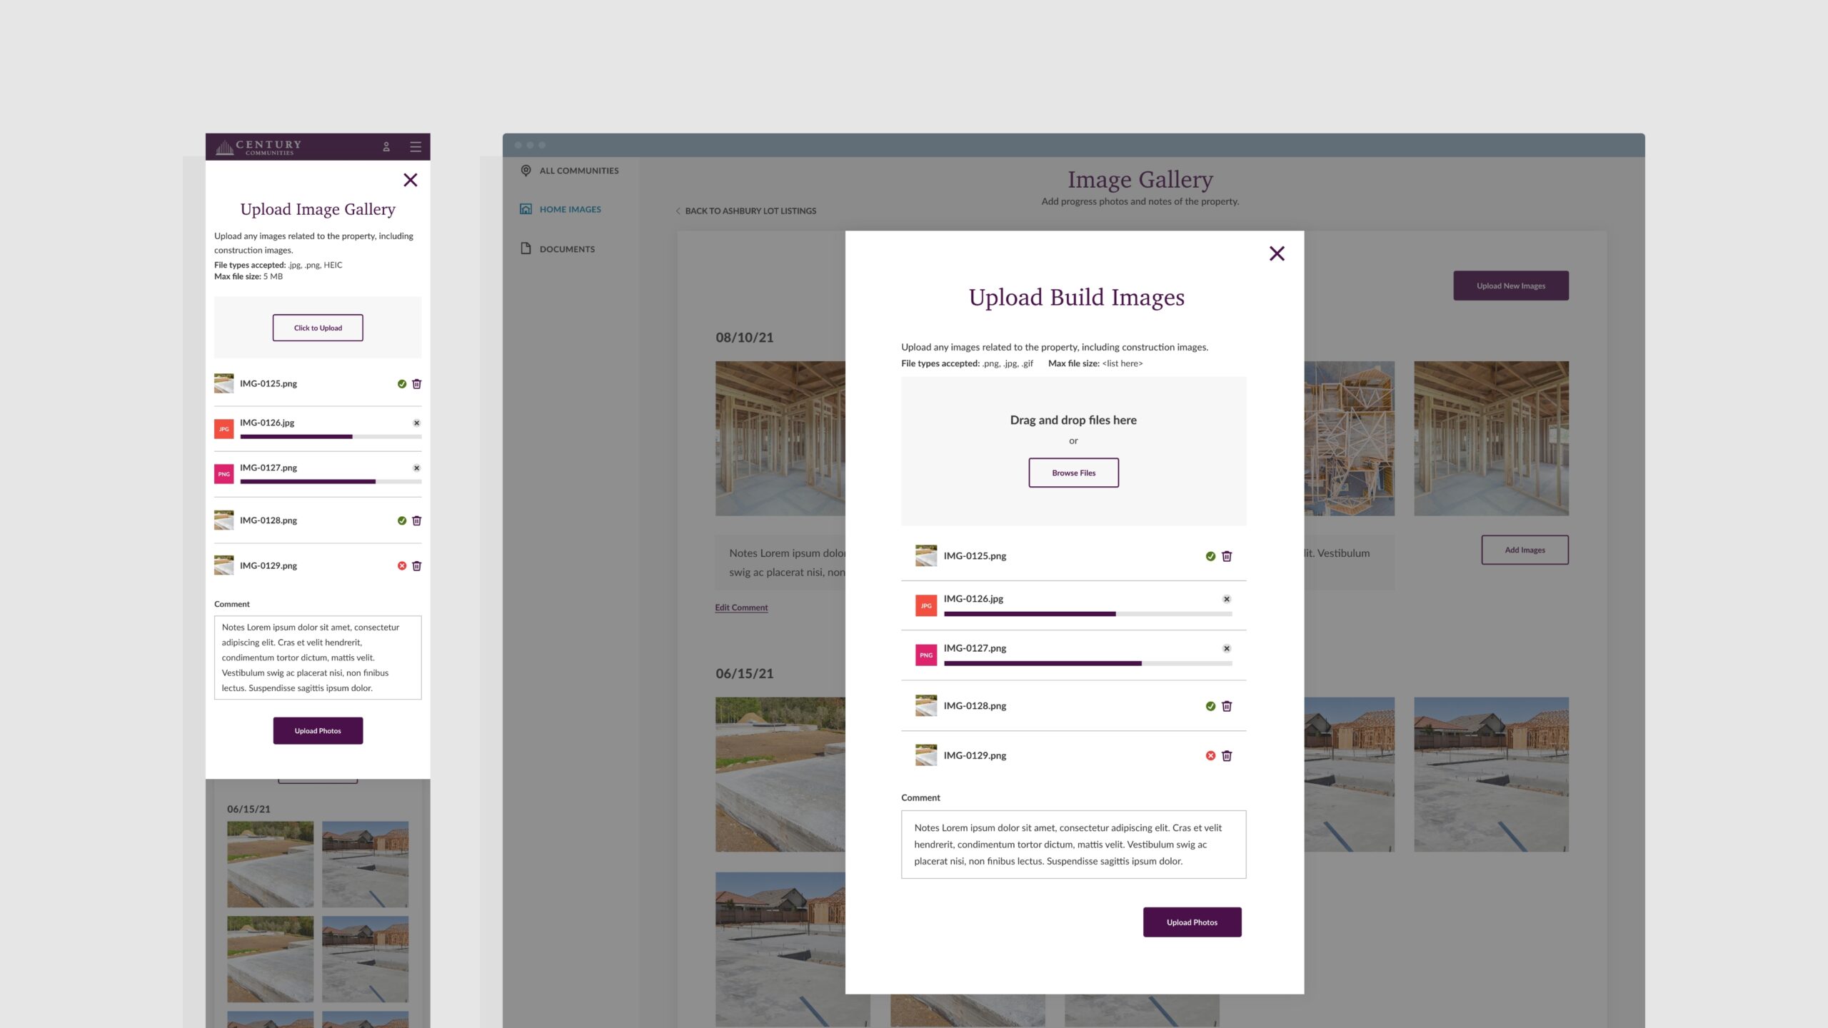Click Browse Files button
The image size is (1828, 1028).
point(1073,473)
